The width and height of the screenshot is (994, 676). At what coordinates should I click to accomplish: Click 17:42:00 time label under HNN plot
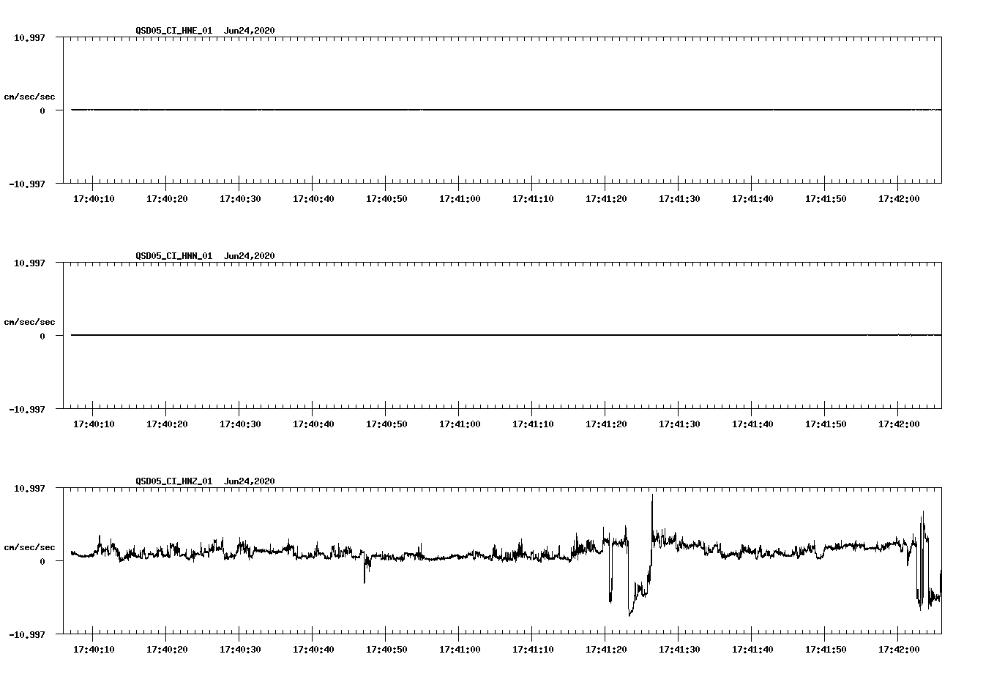[x=899, y=424]
